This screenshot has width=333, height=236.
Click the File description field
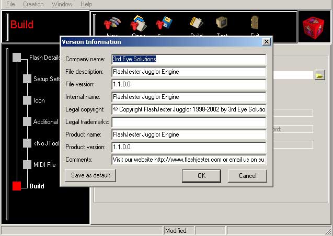(189, 72)
